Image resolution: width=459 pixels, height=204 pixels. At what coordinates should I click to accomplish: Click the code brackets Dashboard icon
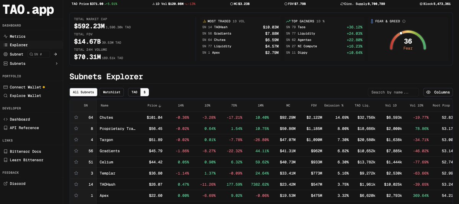click(5, 119)
